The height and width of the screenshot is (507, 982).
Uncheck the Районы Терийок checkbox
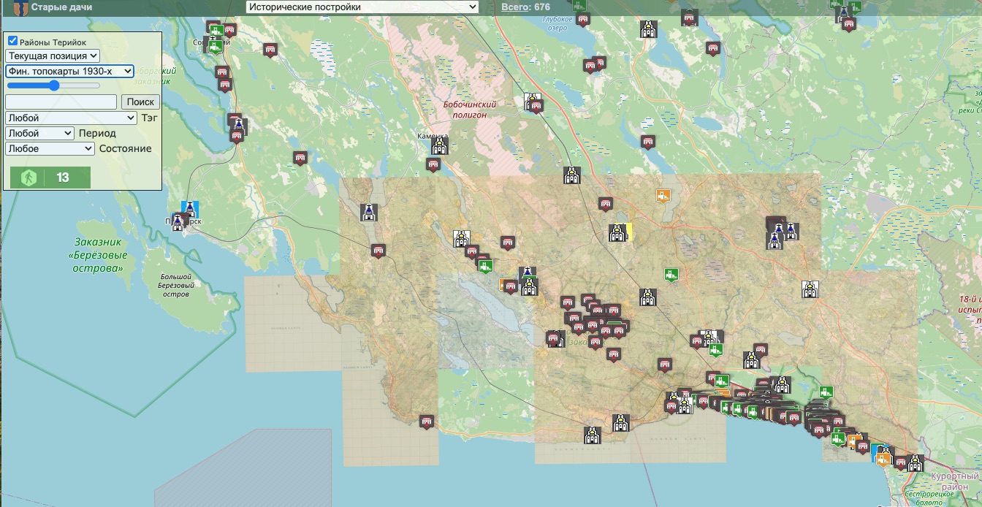click(x=13, y=42)
